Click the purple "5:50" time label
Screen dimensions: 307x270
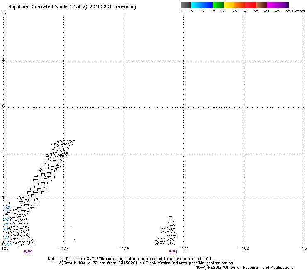[x=28, y=252]
